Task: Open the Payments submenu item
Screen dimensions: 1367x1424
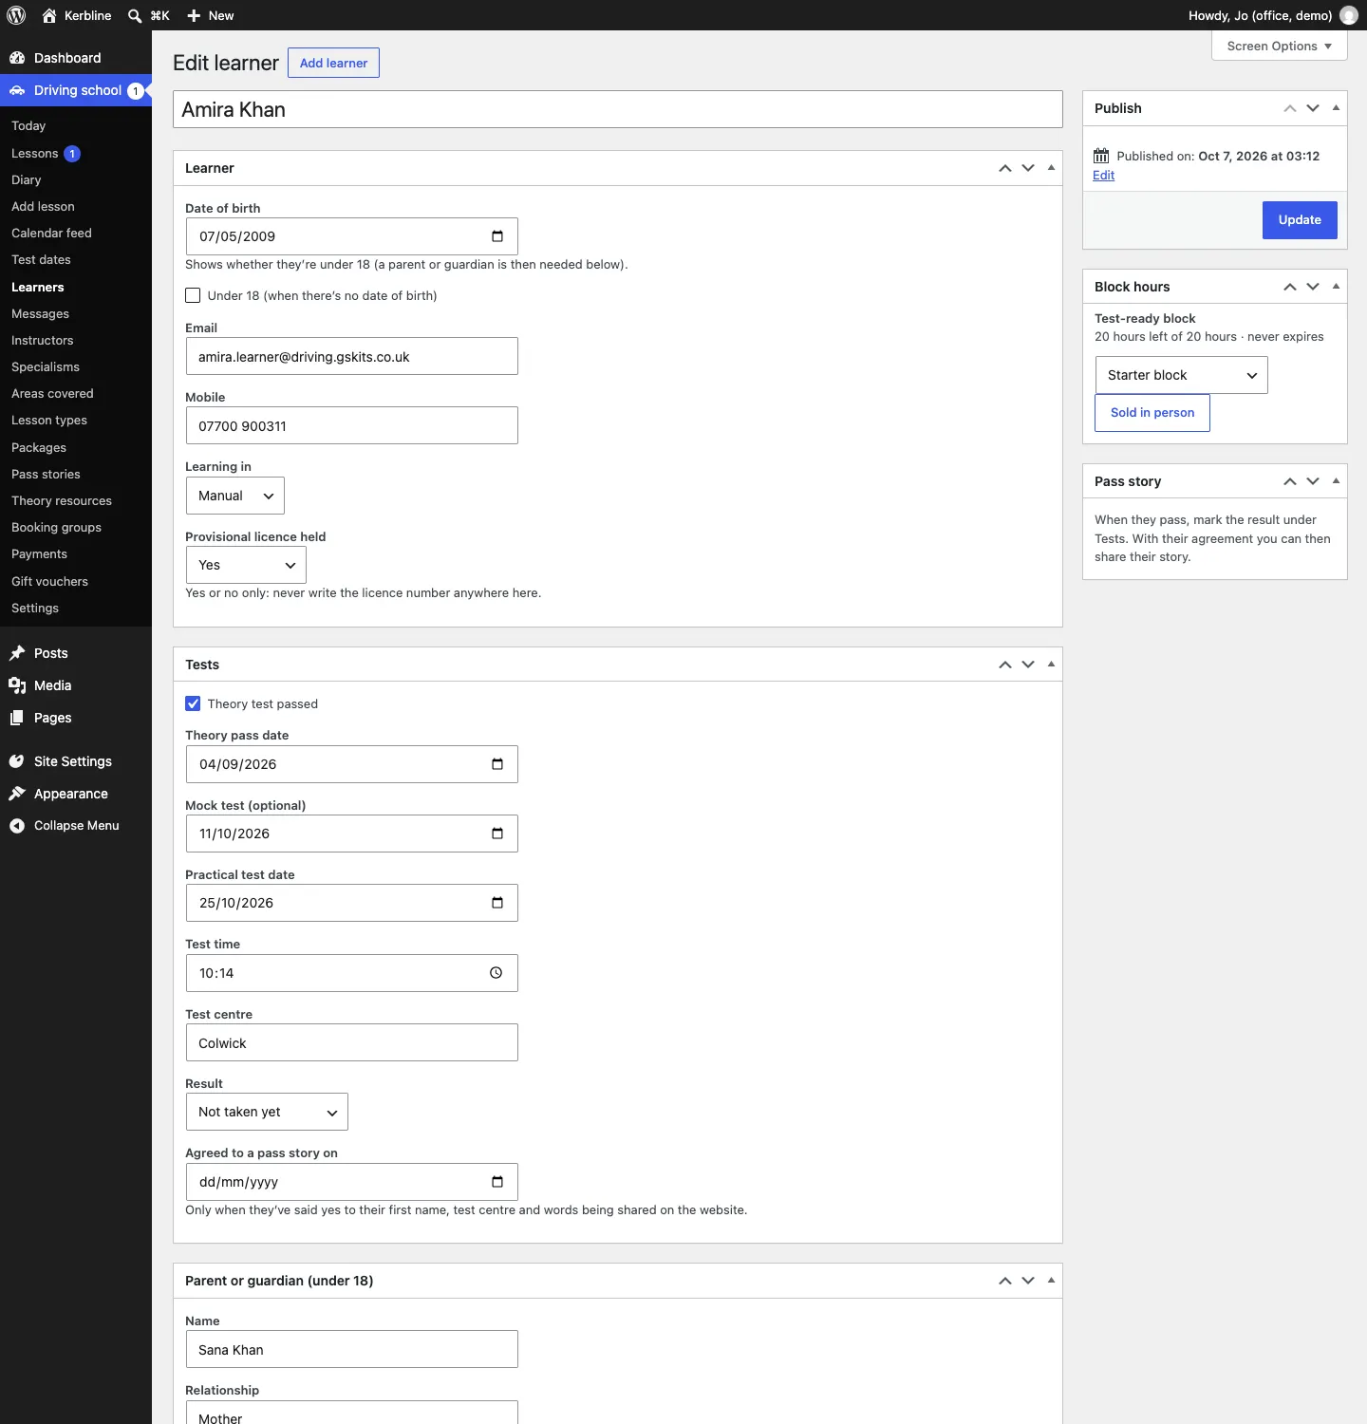Action: pyautogui.click(x=39, y=553)
